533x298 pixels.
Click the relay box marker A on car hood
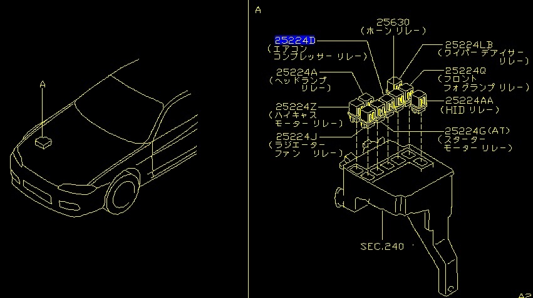click(x=43, y=142)
